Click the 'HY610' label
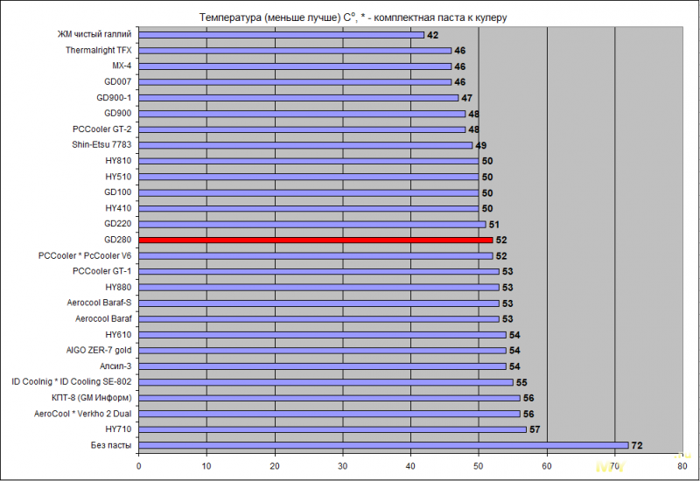The width and height of the screenshot is (700, 481). tap(118, 334)
